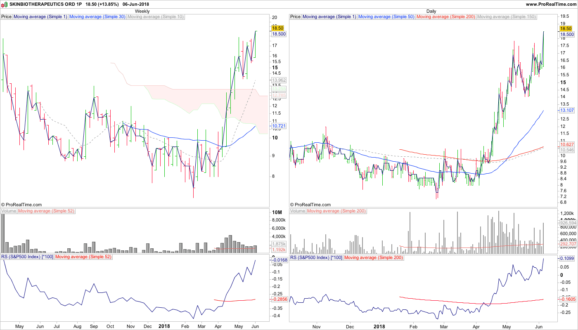Click the bold 2018 label on Daily time axis
578x330 pixels.
[379, 327]
